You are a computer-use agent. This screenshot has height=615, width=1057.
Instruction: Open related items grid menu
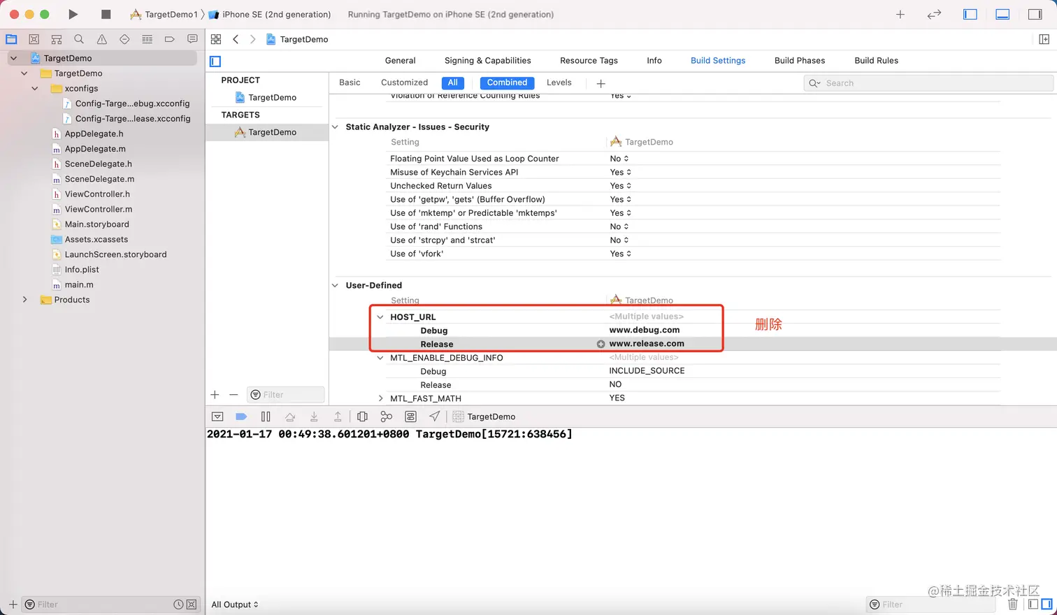point(216,39)
